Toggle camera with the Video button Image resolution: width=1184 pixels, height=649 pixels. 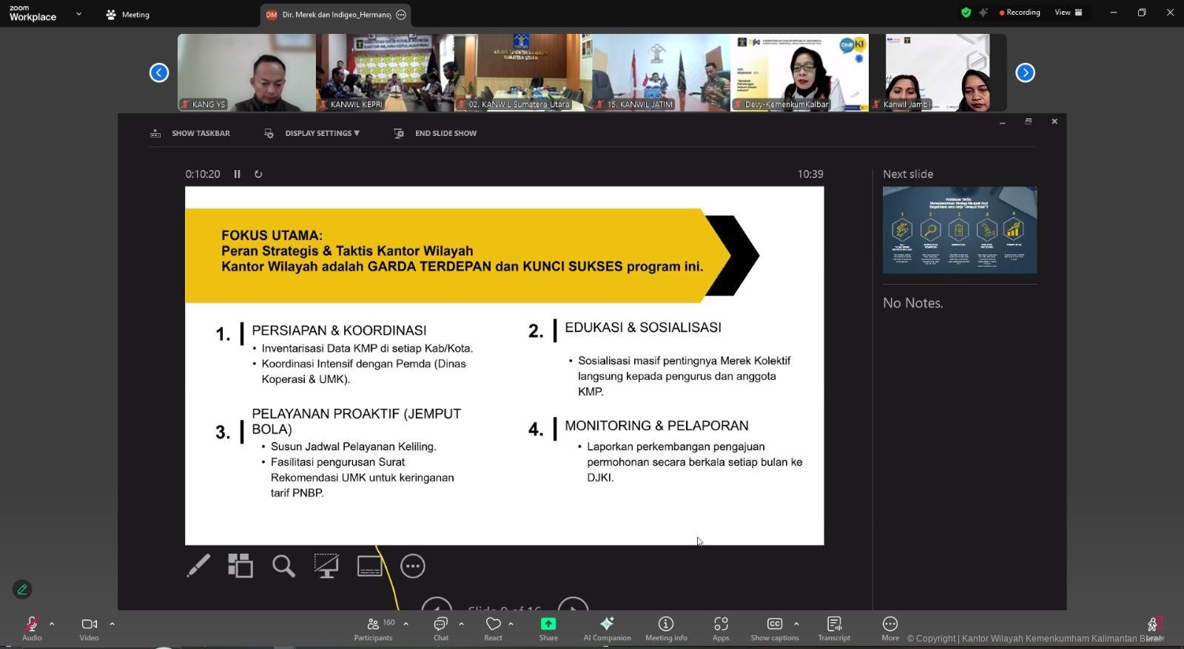[x=89, y=628]
